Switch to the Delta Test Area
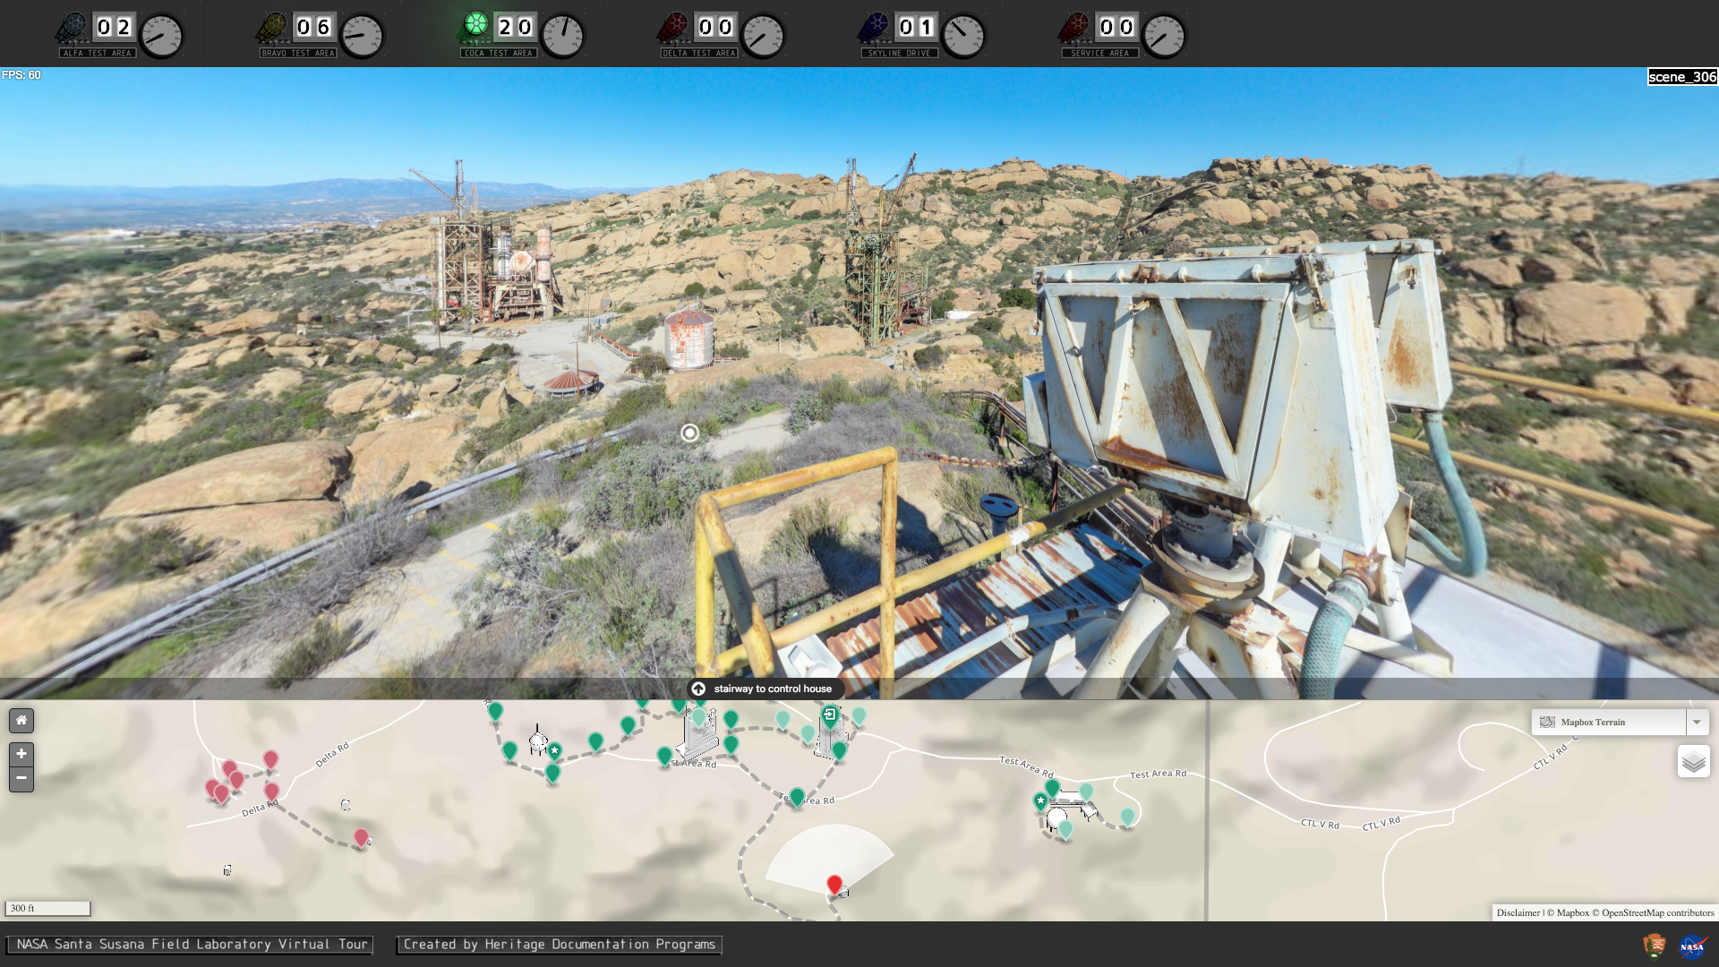Viewport: 1719px width, 967px height. point(700,53)
